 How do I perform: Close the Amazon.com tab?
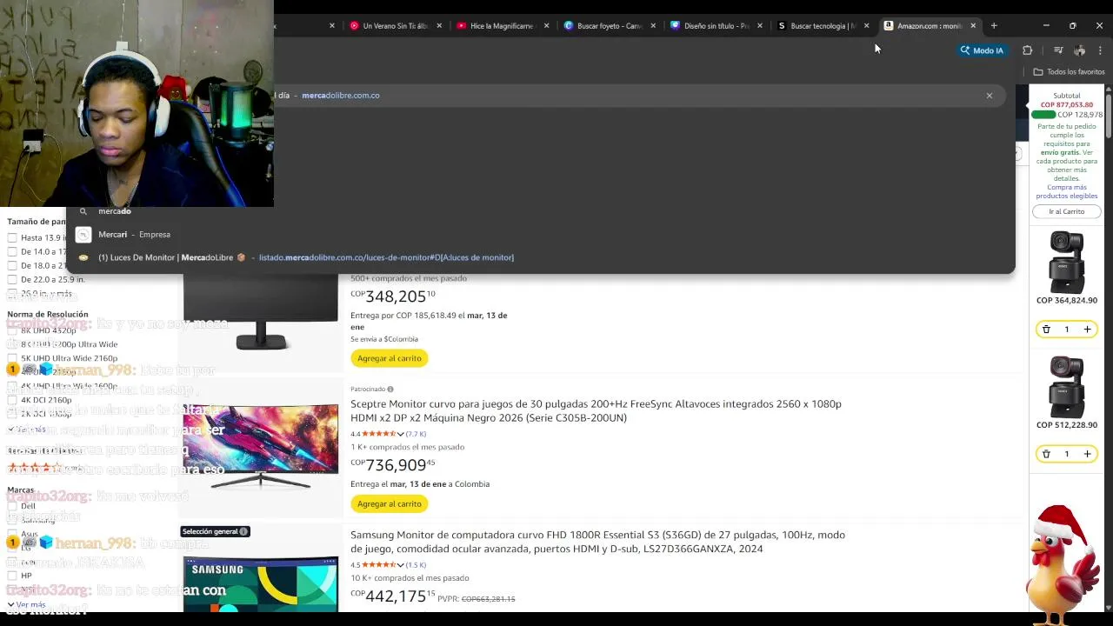tap(973, 26)
